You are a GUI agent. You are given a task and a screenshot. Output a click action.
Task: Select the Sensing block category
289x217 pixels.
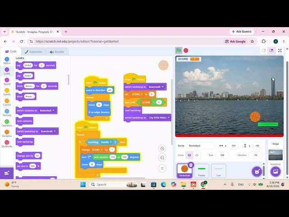coord(7,113)
